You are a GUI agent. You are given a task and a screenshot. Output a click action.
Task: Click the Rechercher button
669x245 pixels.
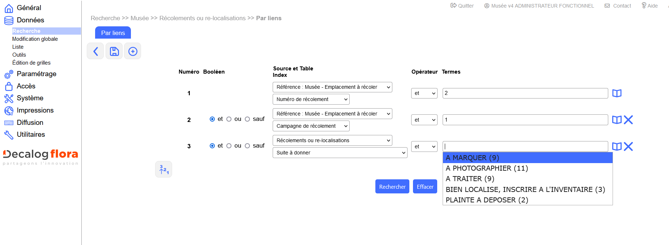pyautogui.click(x=392, y=187)
